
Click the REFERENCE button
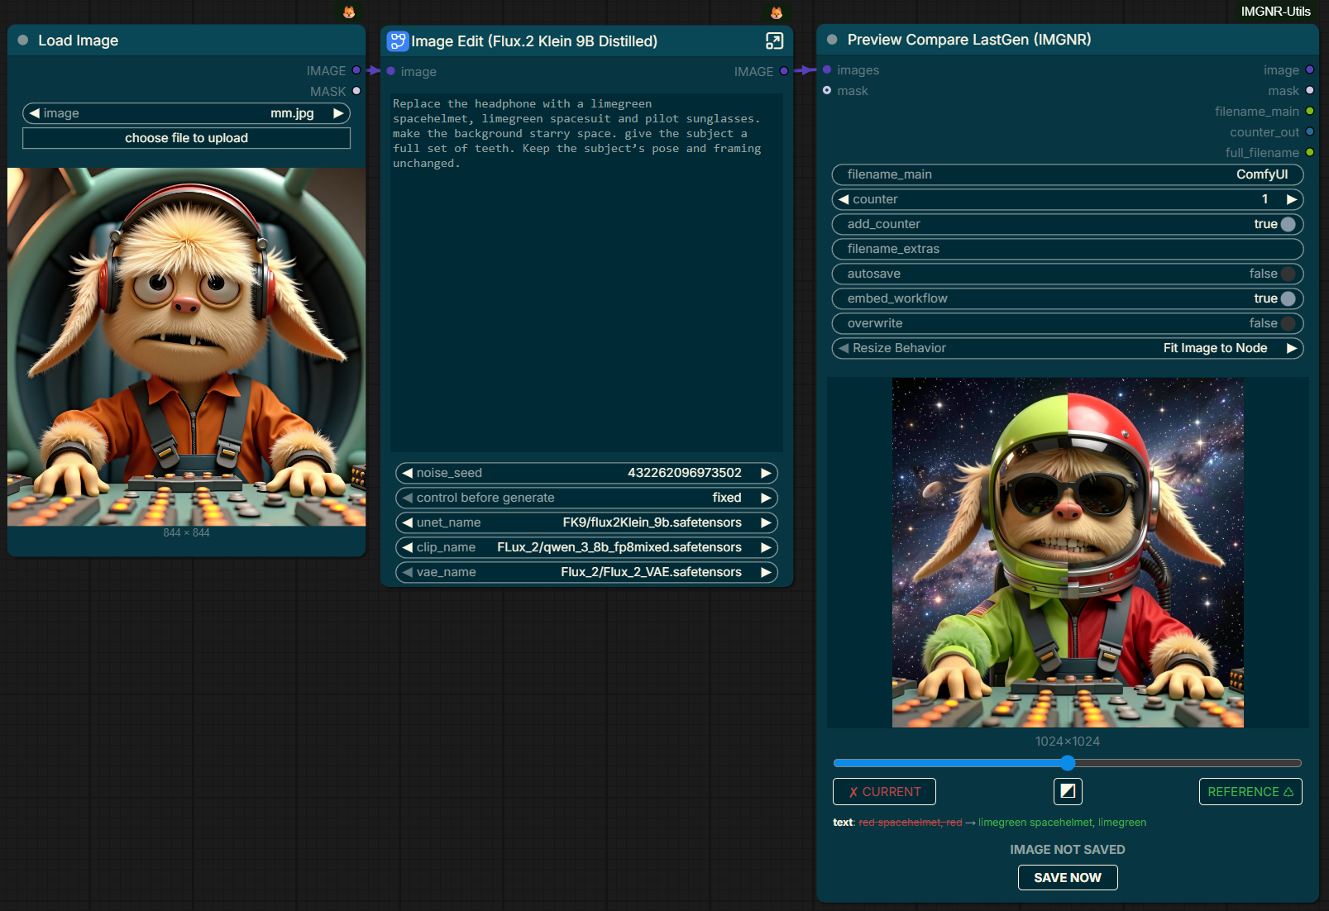click(x=1250, y=791)
